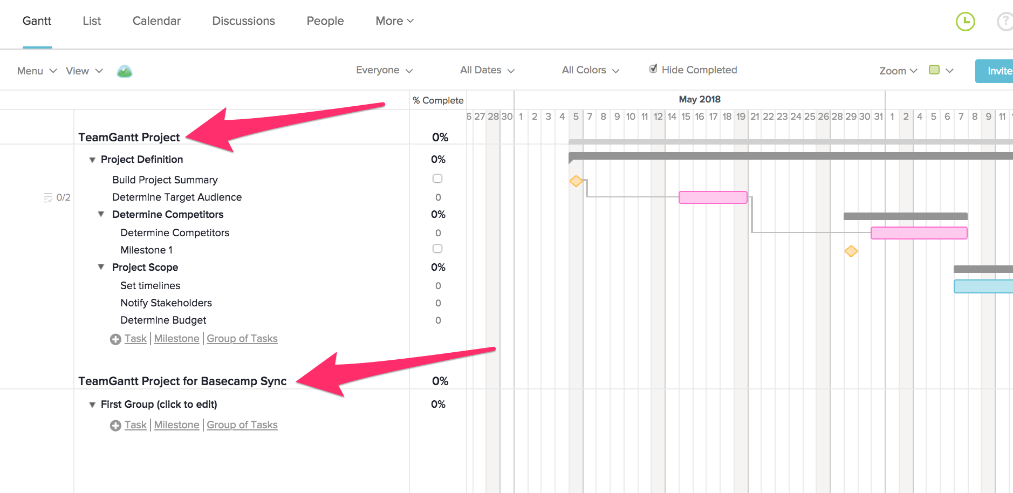Viewport: 1013px width, 493px height.
Task: Collapse the Project Definition group
Action: [92, 159]
